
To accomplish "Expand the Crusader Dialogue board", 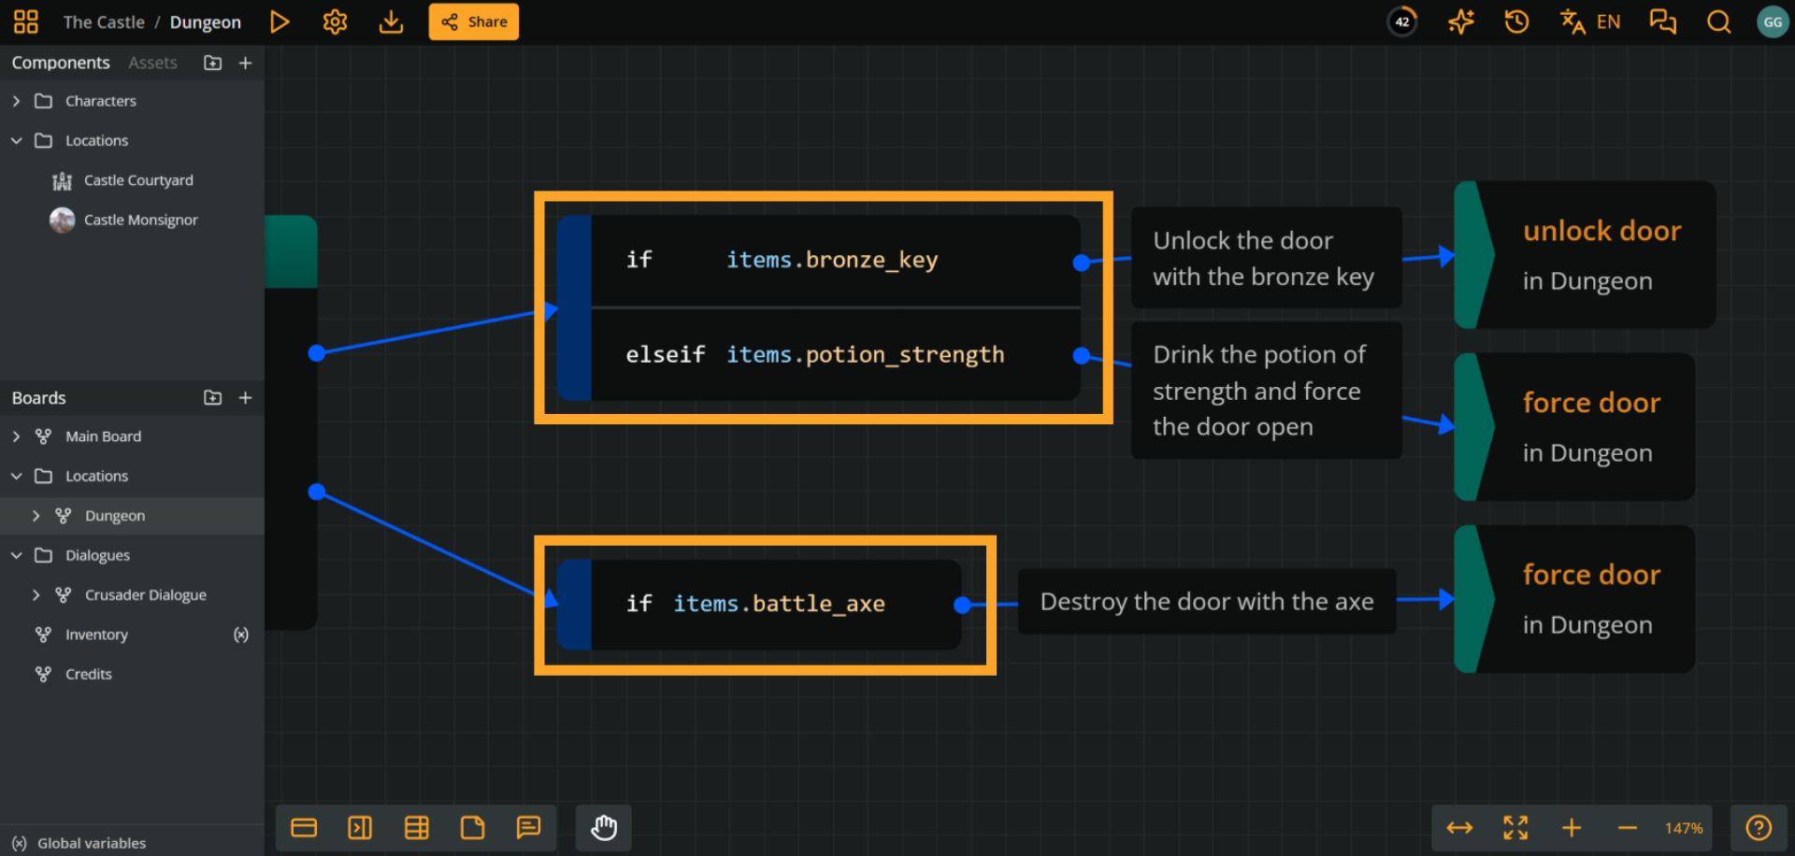I will (36, 595).
